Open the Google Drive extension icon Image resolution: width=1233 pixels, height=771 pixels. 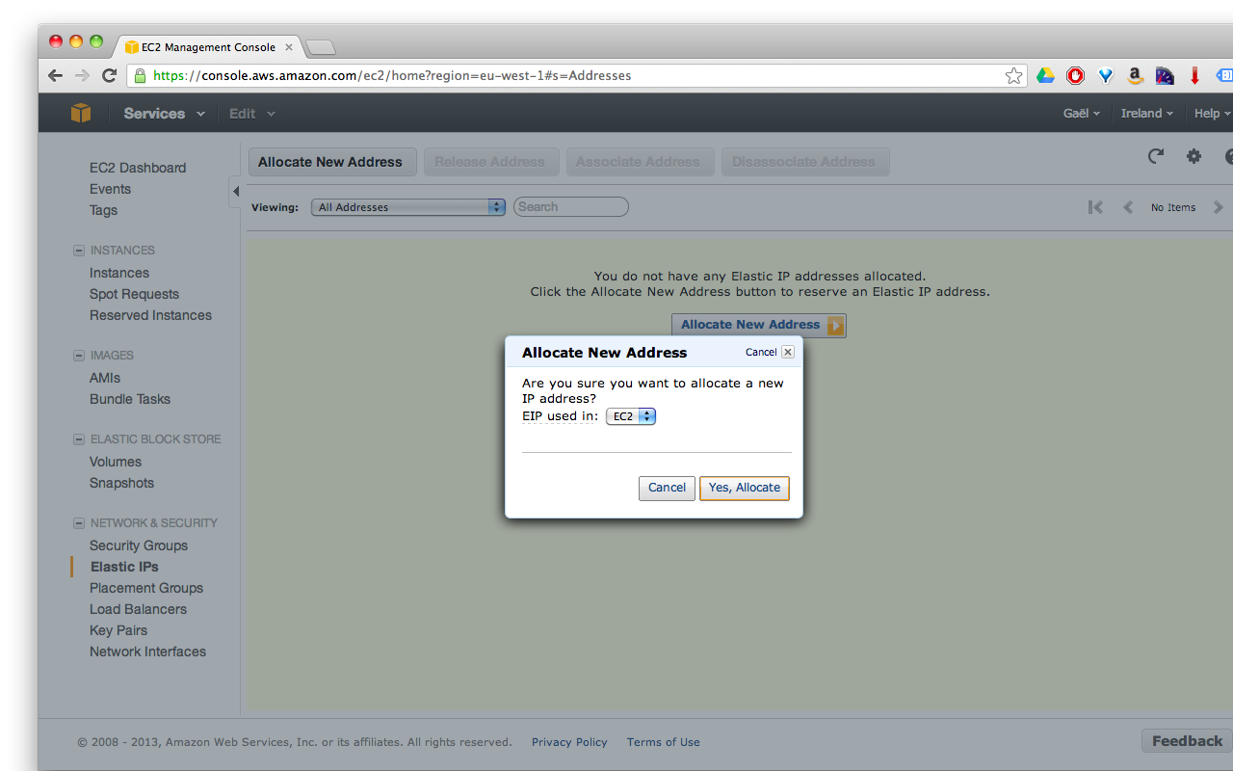point(1045,74)
